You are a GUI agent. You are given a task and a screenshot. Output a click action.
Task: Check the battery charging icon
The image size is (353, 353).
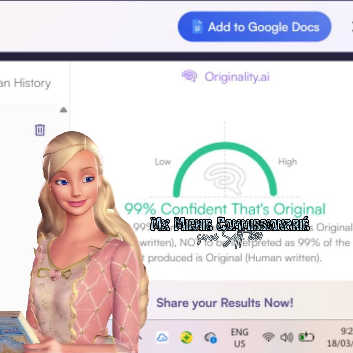(306, 337)
